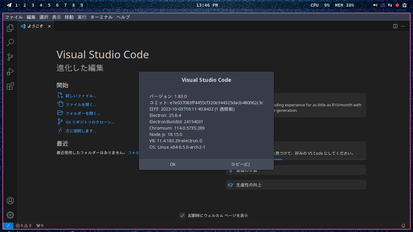This screenshot has width=413, height=232.
Task: Open the 選択 menu
Action: coord(44,17)
